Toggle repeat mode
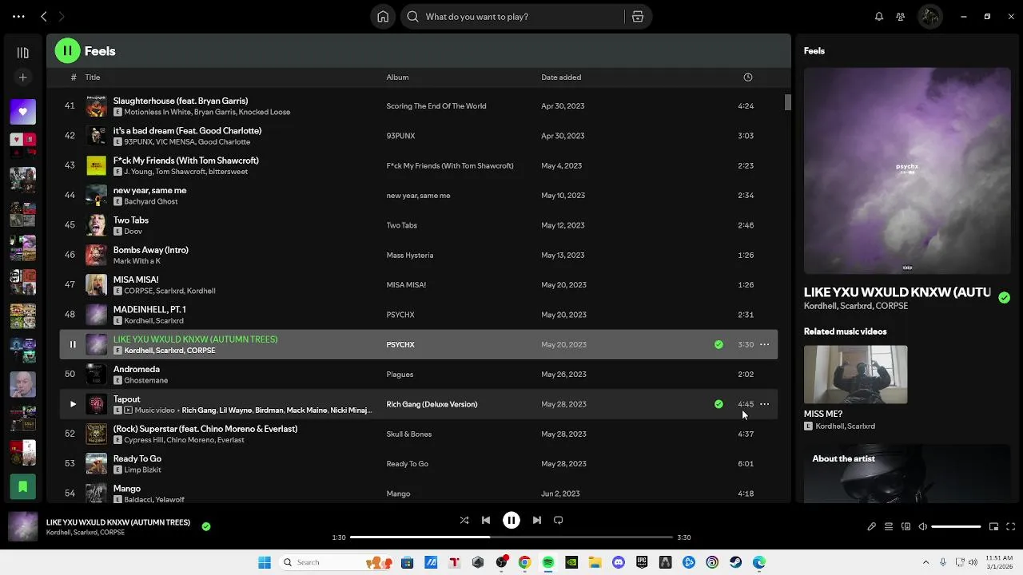 [559, 520]
